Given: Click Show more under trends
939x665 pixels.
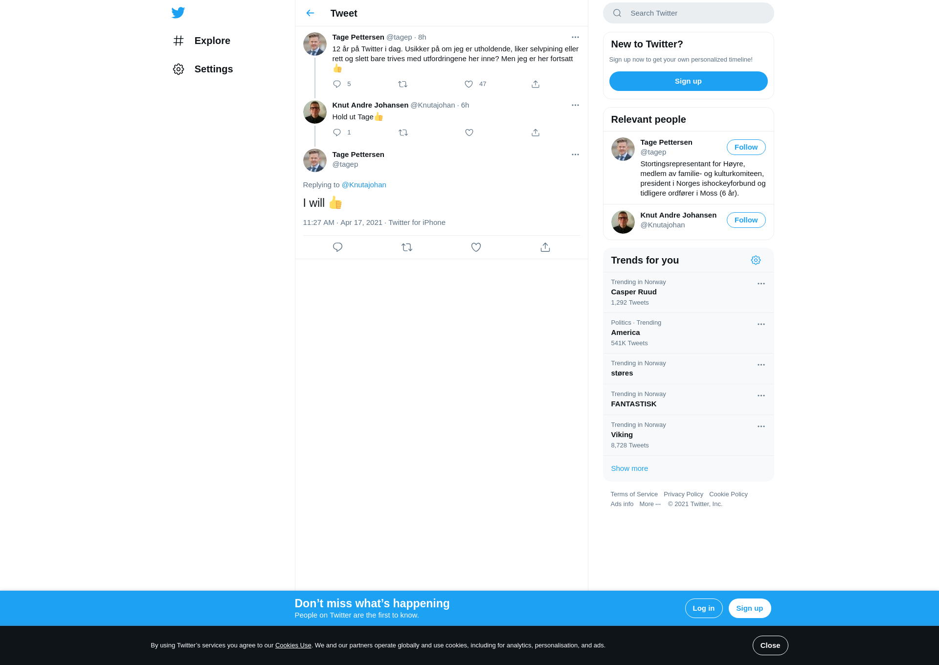Looking at the screenshot, I should pyautogui.click(x=629, y=468).
